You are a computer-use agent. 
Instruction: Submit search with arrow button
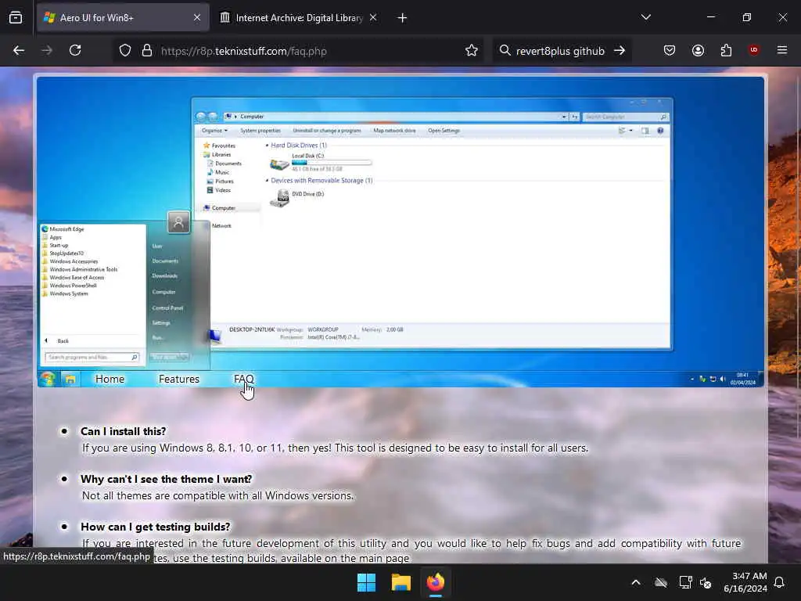(620, 51)
